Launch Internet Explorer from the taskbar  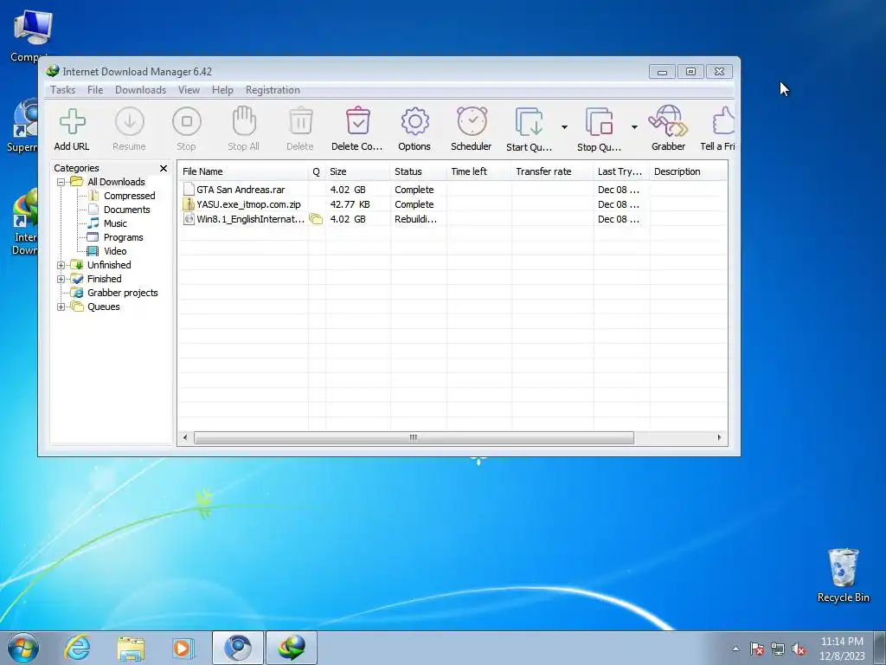click(76, 648)
